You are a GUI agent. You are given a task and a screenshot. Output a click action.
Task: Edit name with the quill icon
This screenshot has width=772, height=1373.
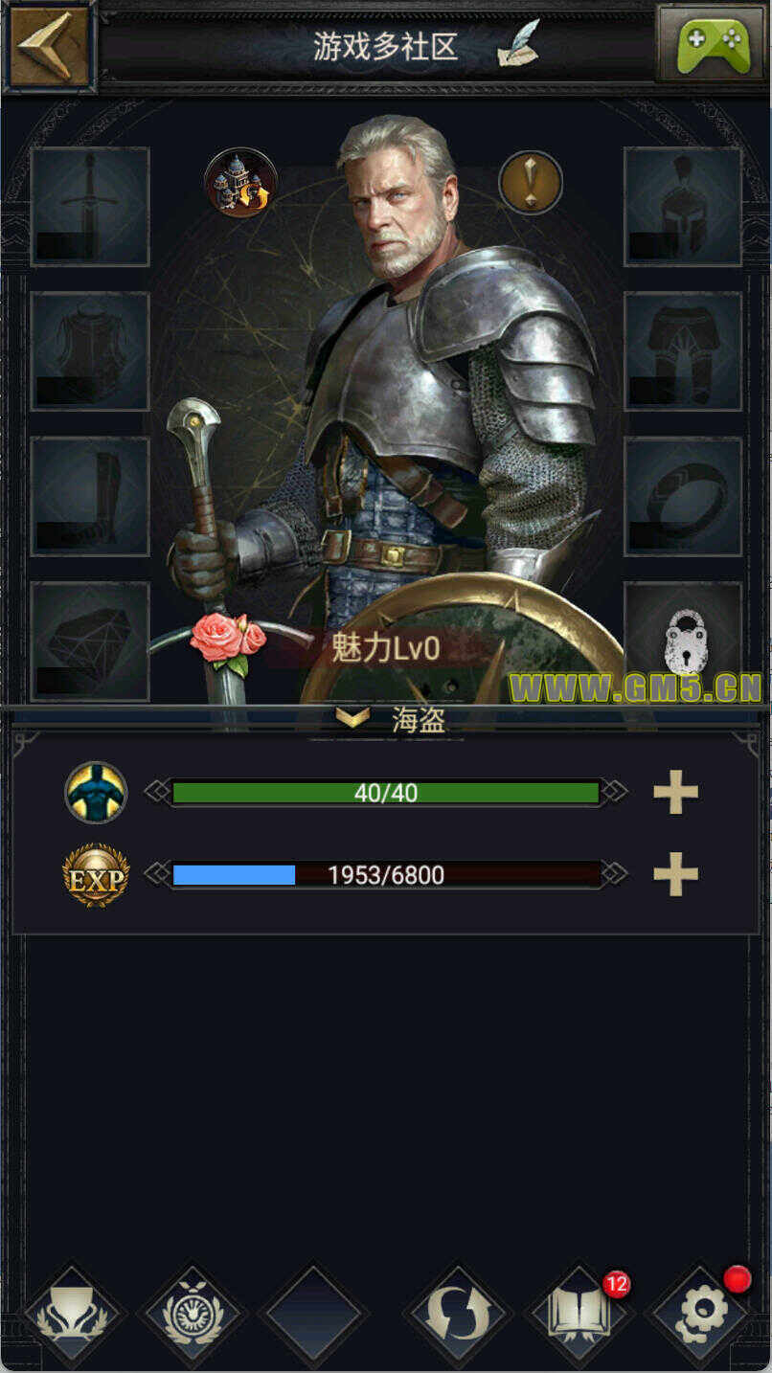pos(517,44)
